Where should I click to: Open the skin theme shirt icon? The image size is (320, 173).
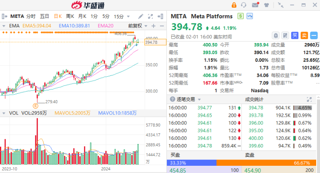[x=266, y=5]
